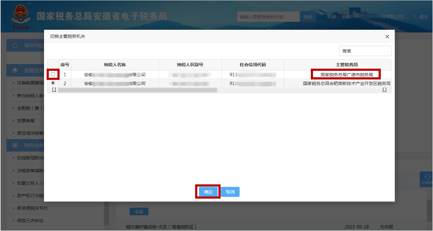
Task: Click the 纳税人名称 column header
Action: (114, 65)
